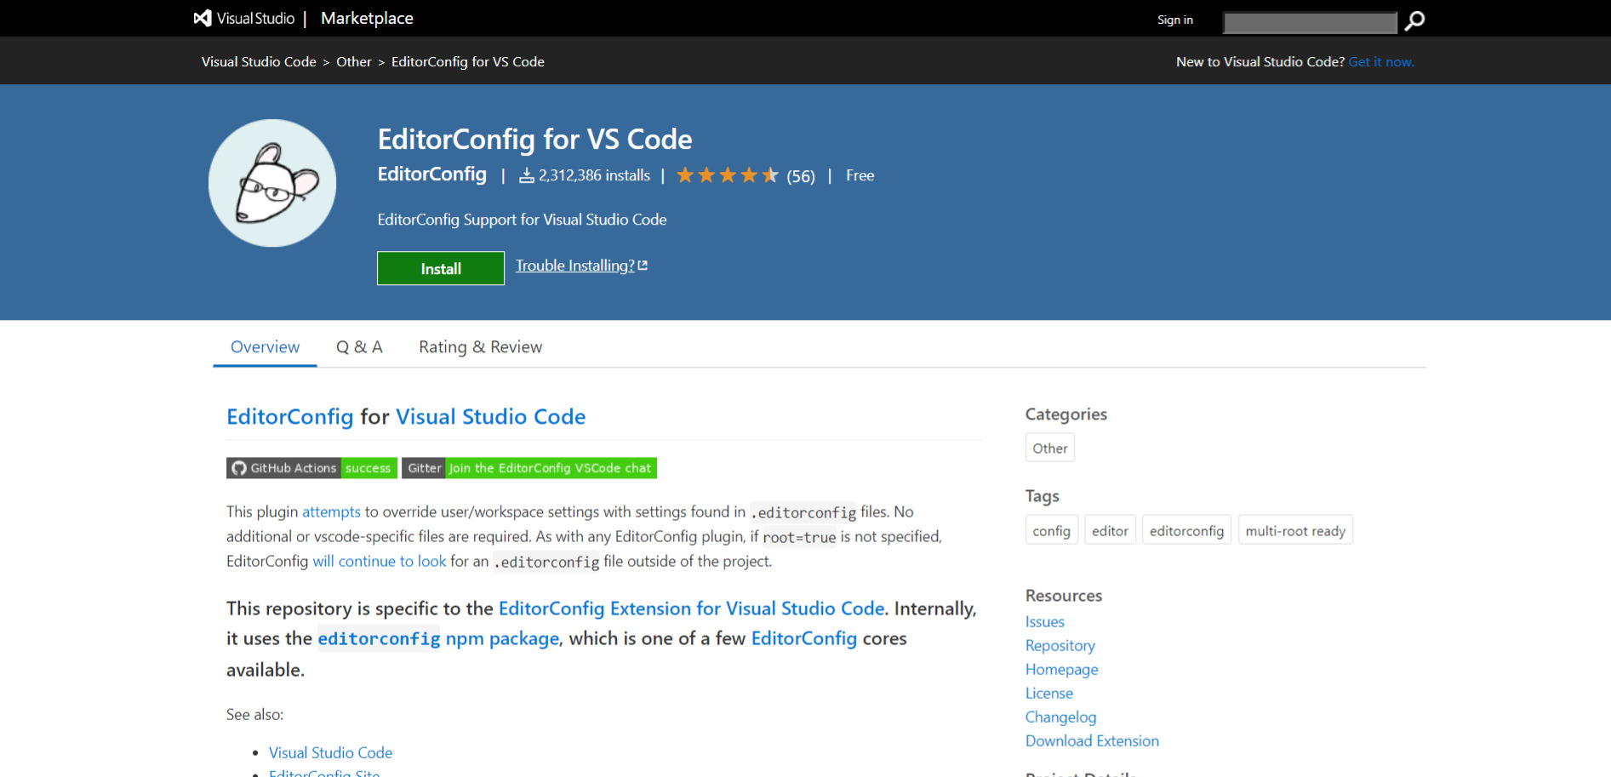1611x777 pixels.
Task: Open the attempts link
Action: [x=331, y=511]
